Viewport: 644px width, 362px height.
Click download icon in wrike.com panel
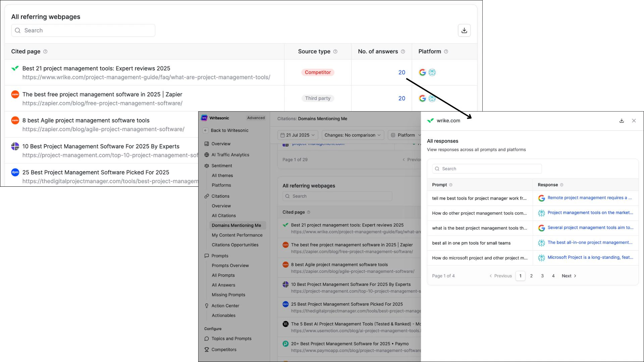pos(622,121)
